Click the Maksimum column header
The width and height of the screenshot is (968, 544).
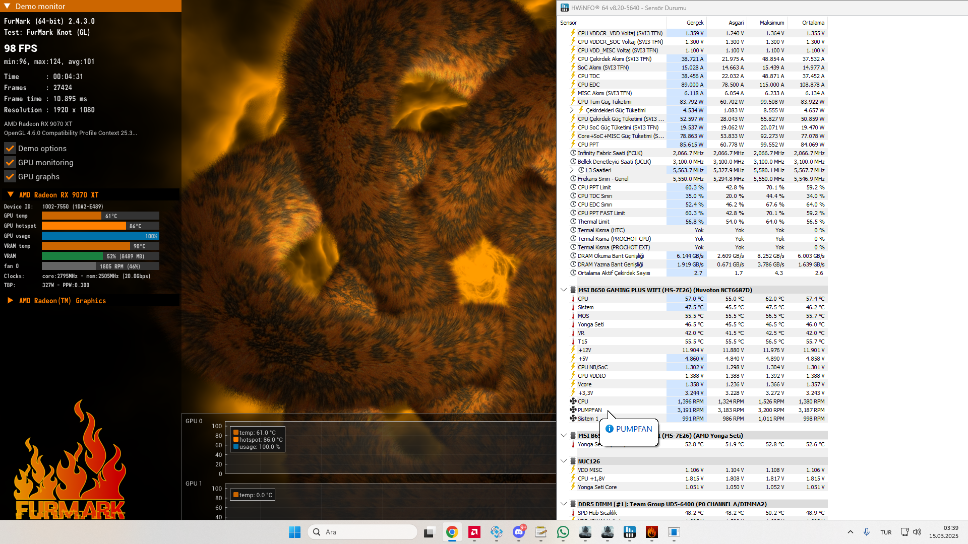(x=771, y=23)
